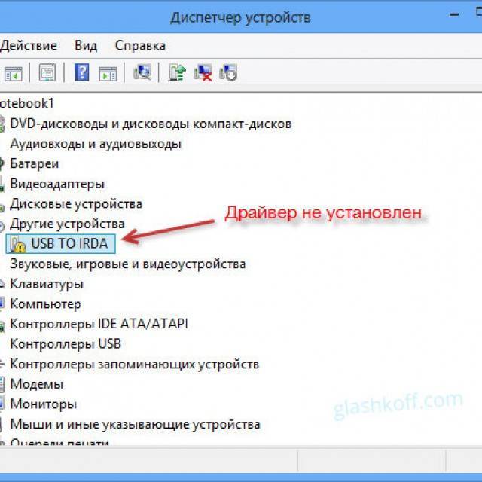
Task: Click the warning icon beside USB TO IRDA
Action: pos(17,244)
